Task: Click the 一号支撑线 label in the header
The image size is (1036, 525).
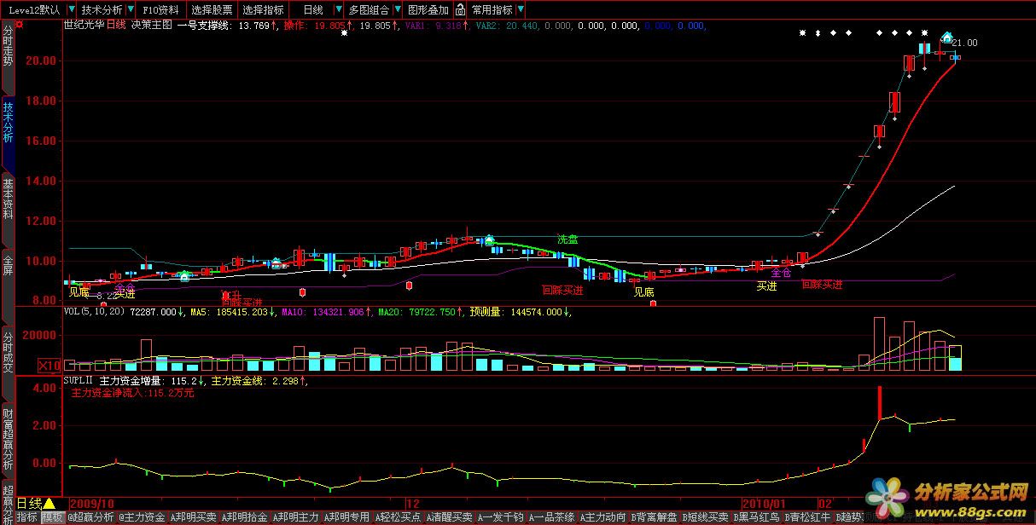Action: [204, 26]
